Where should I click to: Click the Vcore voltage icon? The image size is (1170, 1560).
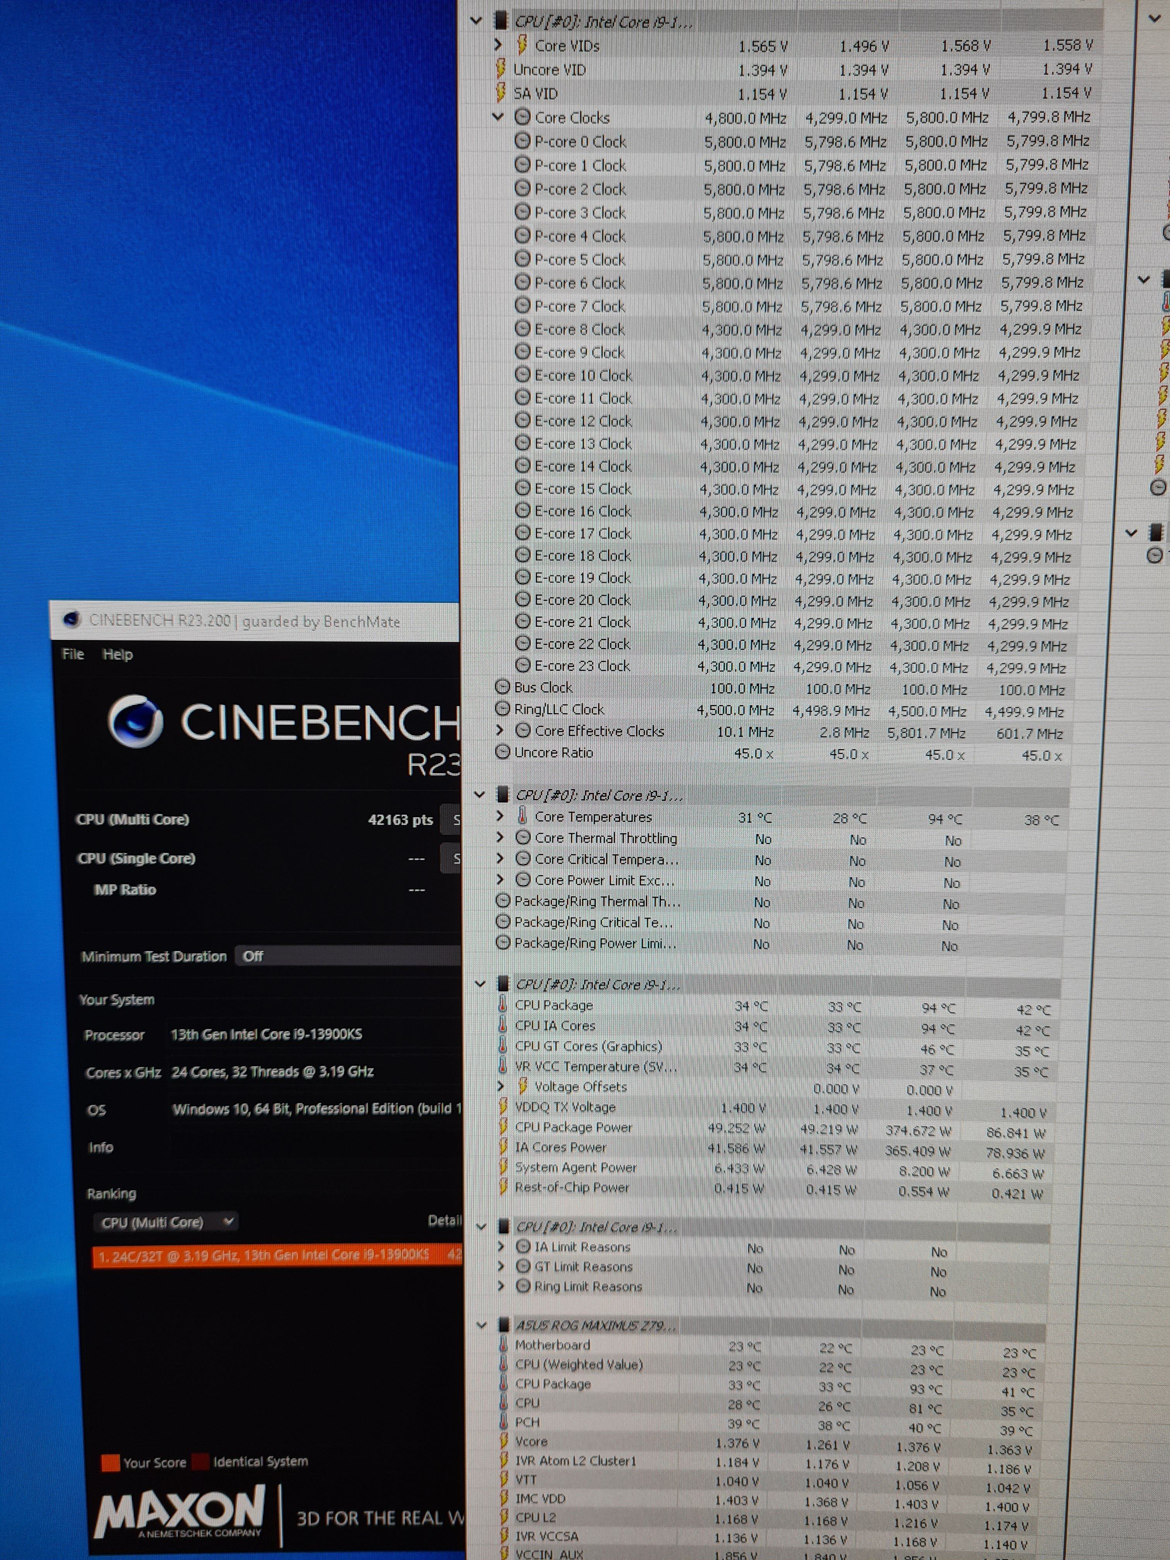503,1441
